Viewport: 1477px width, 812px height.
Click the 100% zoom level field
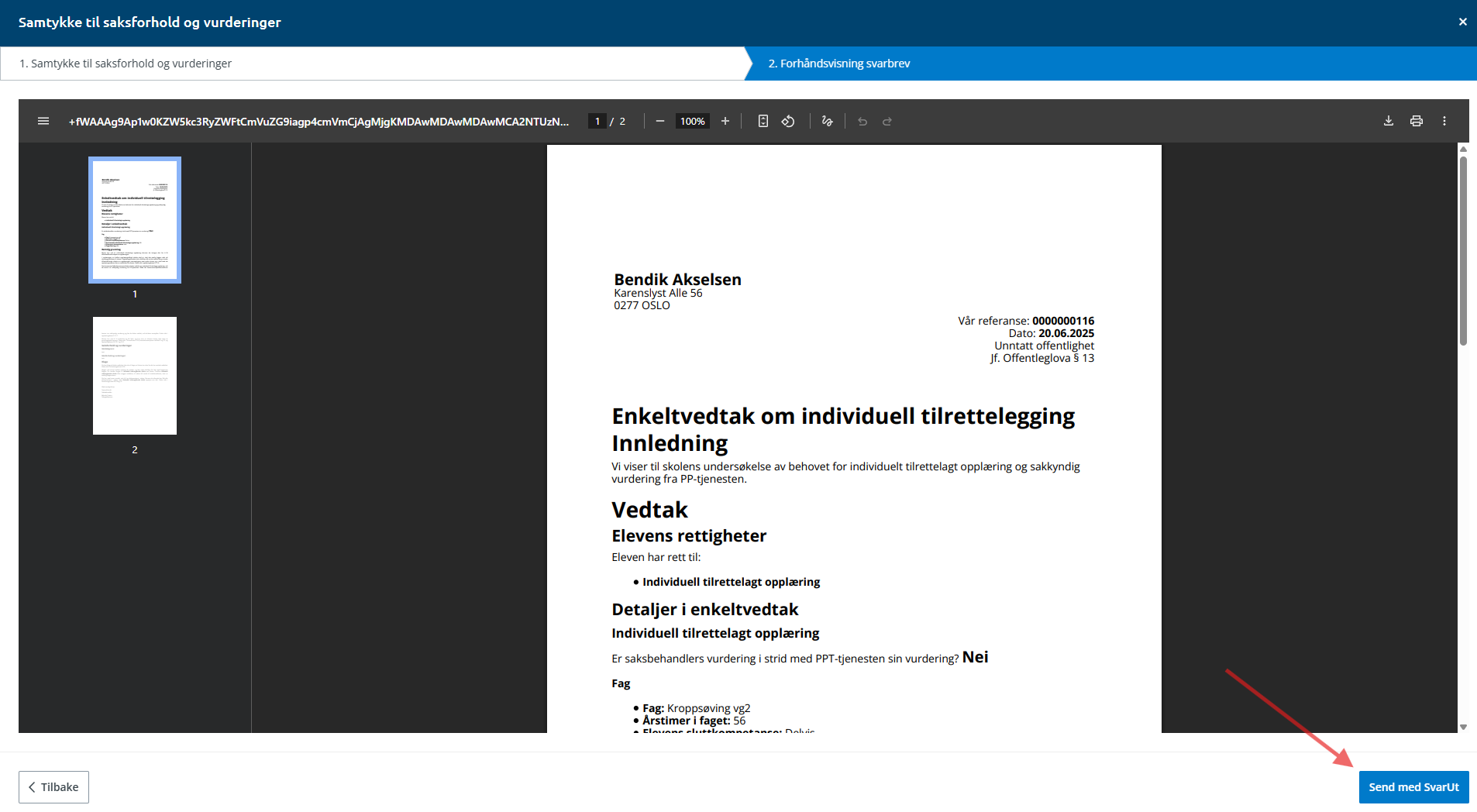[x=693, y=121]
